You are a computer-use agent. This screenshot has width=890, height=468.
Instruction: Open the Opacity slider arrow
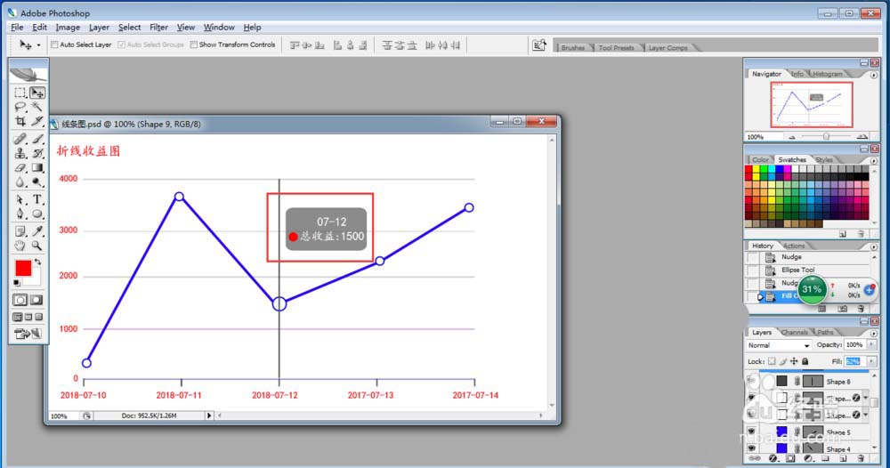[x=871, y=345]
